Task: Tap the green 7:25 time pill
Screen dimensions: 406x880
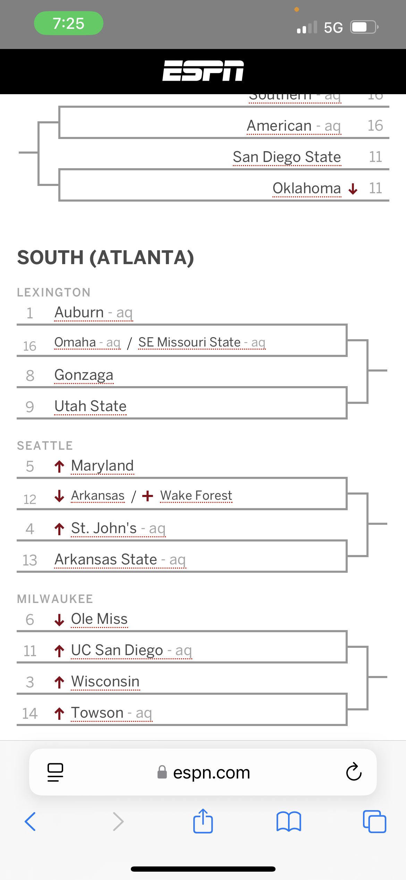Action: tap(69, 23)
